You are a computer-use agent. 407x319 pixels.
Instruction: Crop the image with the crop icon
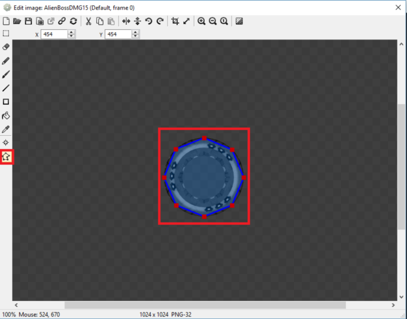point(175,21)
